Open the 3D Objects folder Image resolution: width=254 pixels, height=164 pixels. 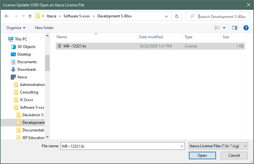point(26,47)
